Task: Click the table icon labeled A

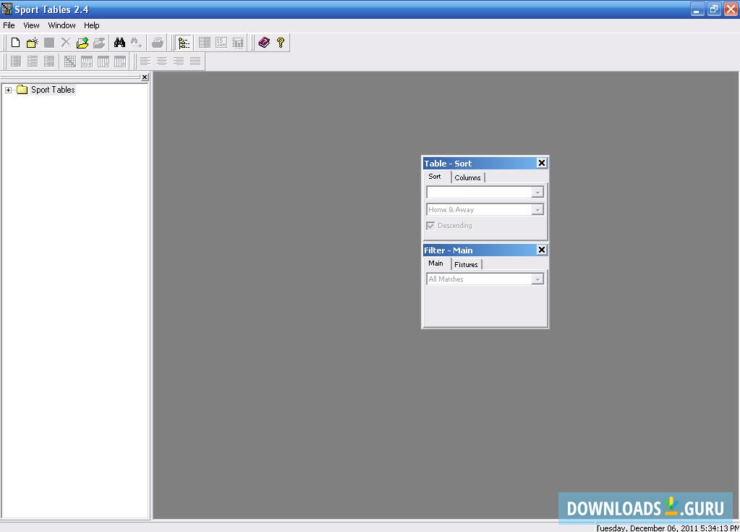Action: (120, 61)
